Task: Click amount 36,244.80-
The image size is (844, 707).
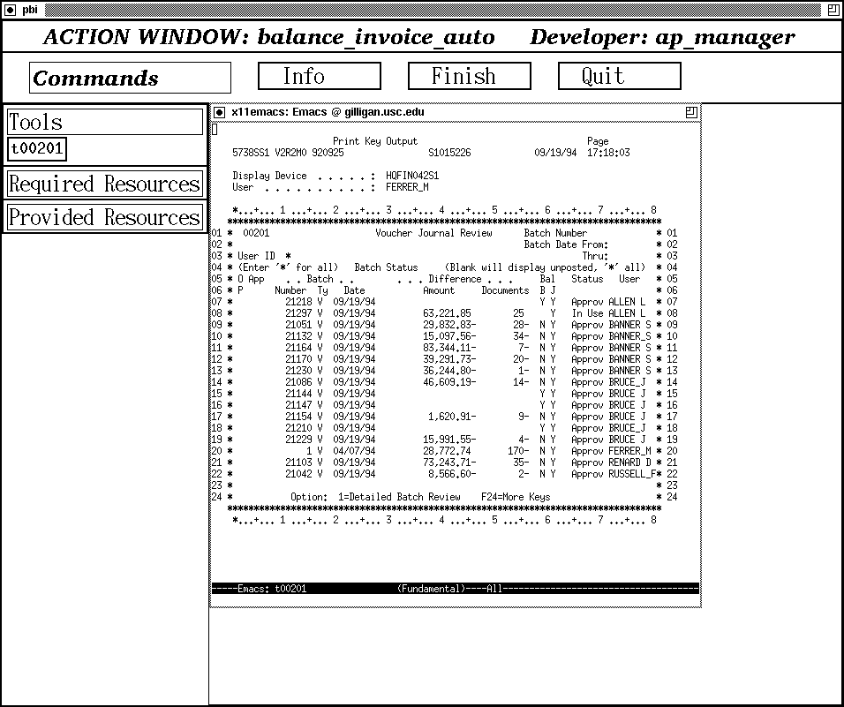Action: 449,371
